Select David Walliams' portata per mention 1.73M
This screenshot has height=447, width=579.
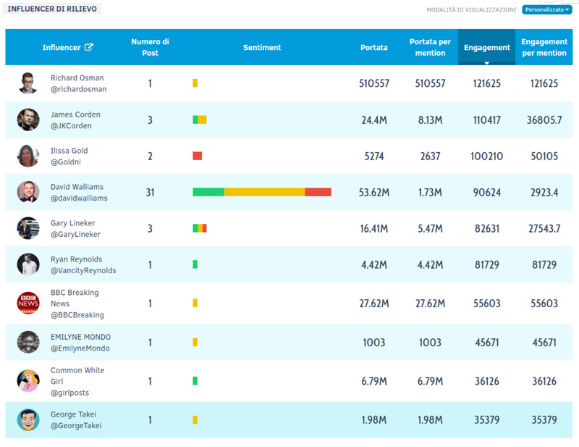pos(430,192)
